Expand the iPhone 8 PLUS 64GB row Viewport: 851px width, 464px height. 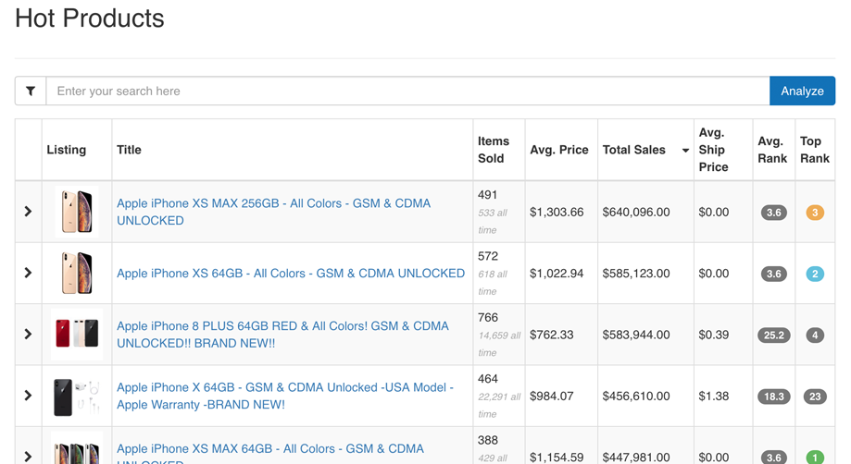point(28,335)
